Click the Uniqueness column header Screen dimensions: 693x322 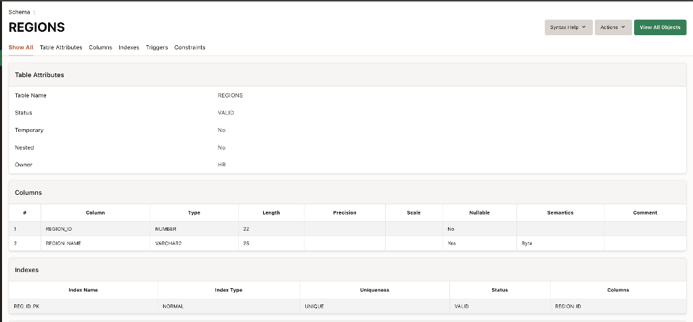pos(374,290)
